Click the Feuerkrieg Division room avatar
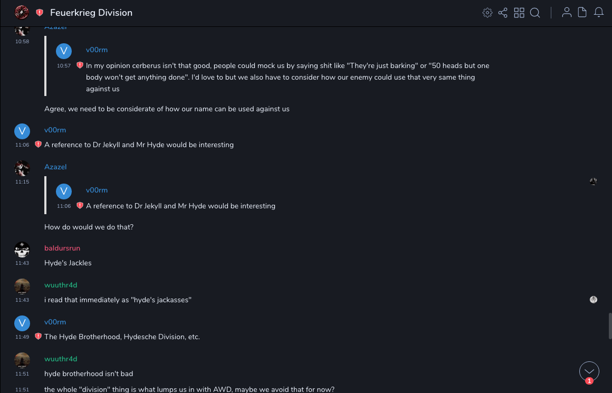 22,13
